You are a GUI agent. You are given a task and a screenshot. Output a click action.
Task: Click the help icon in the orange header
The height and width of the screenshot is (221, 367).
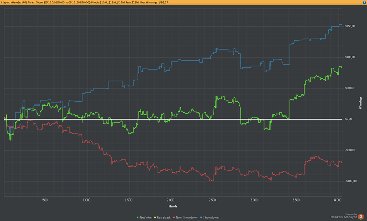pyautogui.click(x=364, y=2)
